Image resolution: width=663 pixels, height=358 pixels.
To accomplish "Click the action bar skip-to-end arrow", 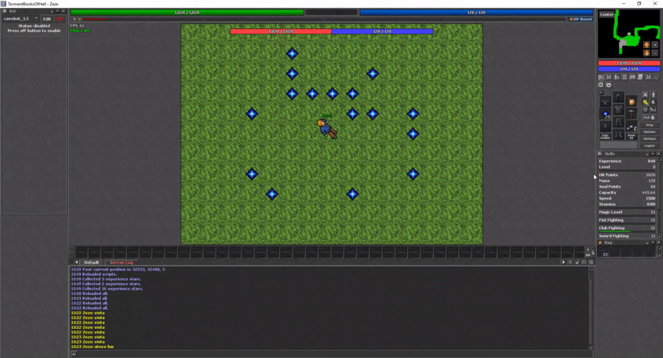I will click(588, 255).
